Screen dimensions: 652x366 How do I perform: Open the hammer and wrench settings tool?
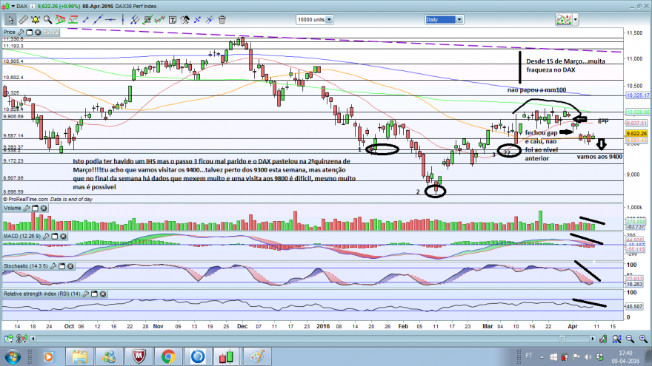click(x=184, y=19)
